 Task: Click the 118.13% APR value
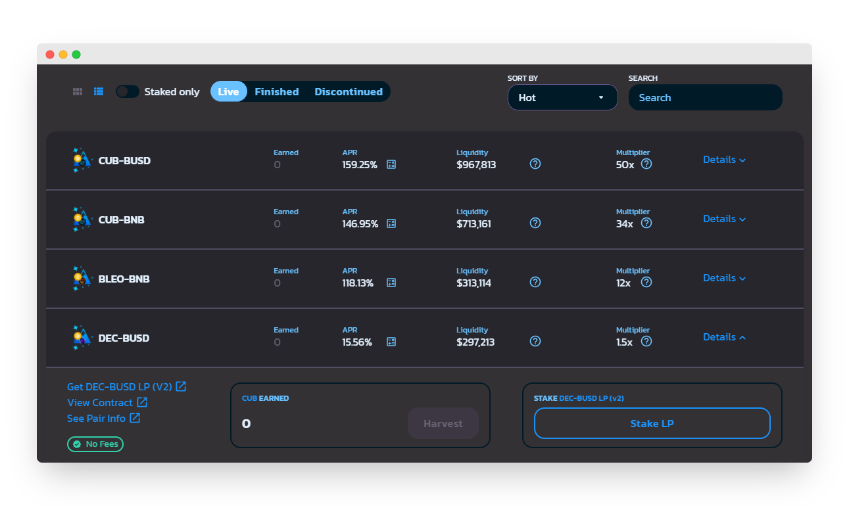click(x=358, y=283)
